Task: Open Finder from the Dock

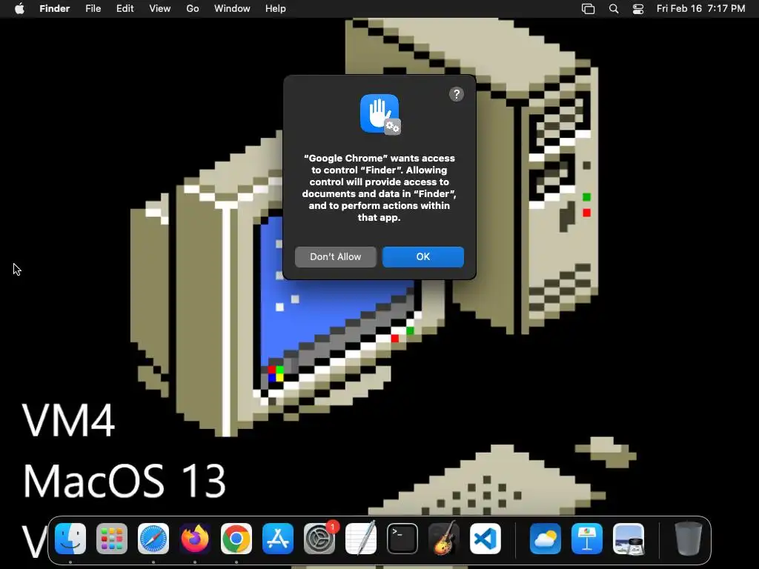Action: pos(70,539)
